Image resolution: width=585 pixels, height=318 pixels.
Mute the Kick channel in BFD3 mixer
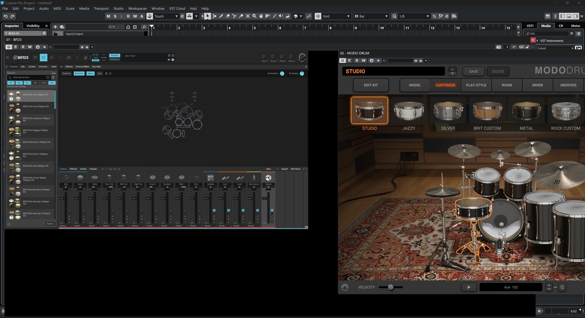pyautogui.click(x=69, y=219)
